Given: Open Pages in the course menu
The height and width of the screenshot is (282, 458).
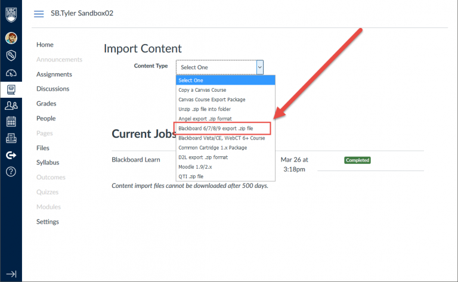Looking at the screenshot, I should coord(44,133).
